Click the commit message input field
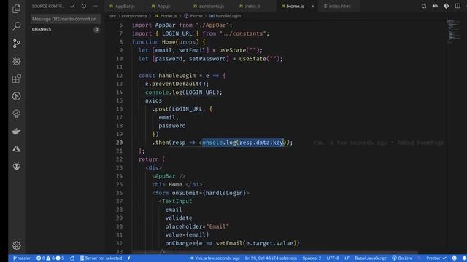 click(x=65, y=19)
